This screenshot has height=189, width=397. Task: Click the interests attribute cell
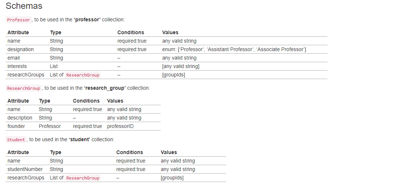17,66
